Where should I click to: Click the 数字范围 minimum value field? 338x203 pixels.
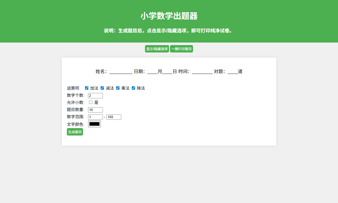click(x=95, y=117)
